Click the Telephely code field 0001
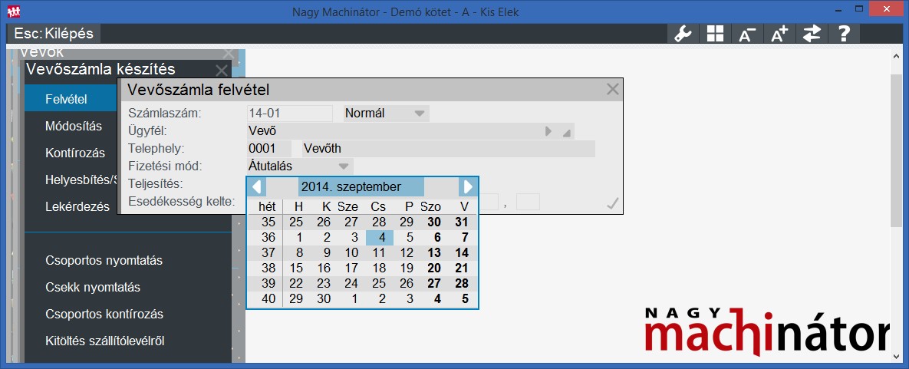This screenshot has height=369, width=909. coord(269,149)
